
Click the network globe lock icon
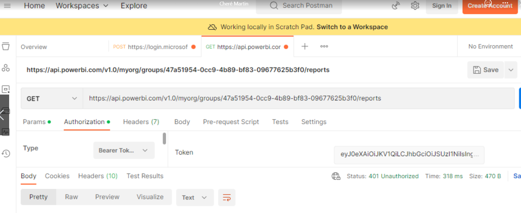(336, 176)
